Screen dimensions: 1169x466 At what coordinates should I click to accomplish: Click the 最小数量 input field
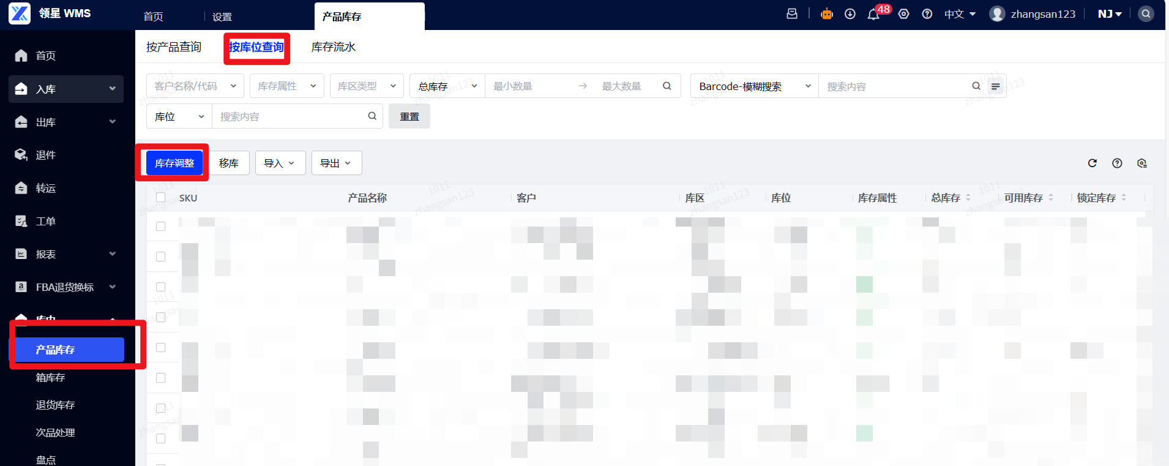(529, 86)
